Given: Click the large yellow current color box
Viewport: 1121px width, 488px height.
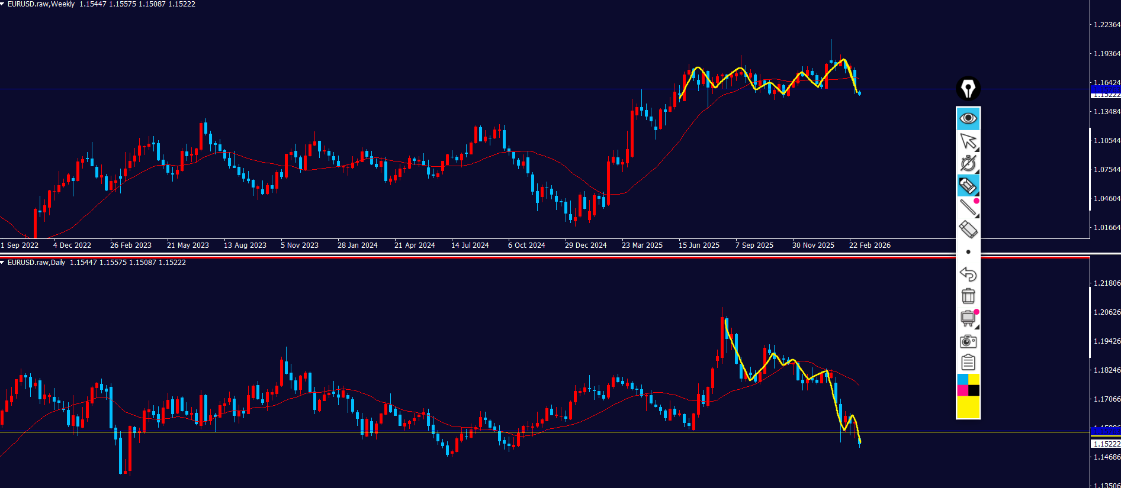Looking at the screenshot, I should tap(968, 407).
